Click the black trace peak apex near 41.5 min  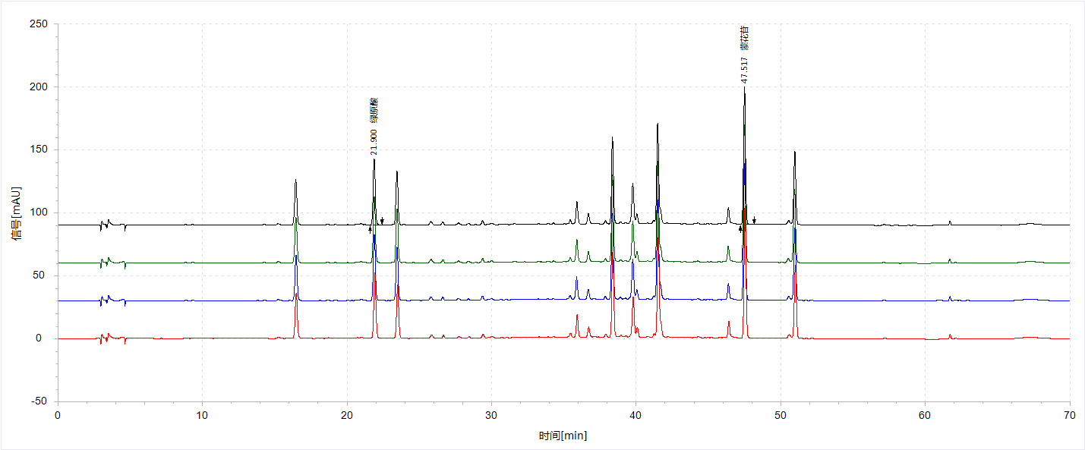point(658,124)
